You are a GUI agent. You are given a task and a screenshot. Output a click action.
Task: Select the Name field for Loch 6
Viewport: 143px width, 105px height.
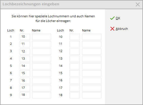point(41,73)
